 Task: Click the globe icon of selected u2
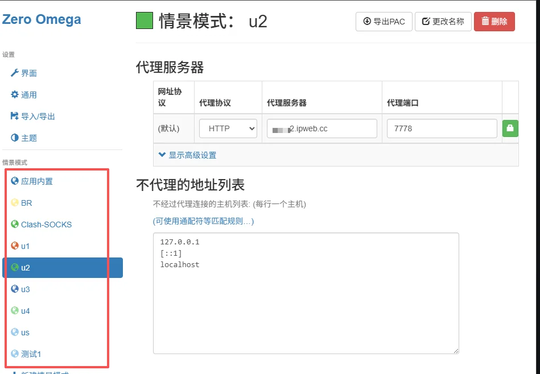[14, 267]
